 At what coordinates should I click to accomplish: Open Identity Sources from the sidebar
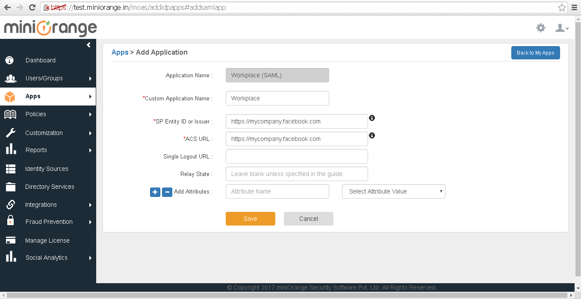(47, 169)
